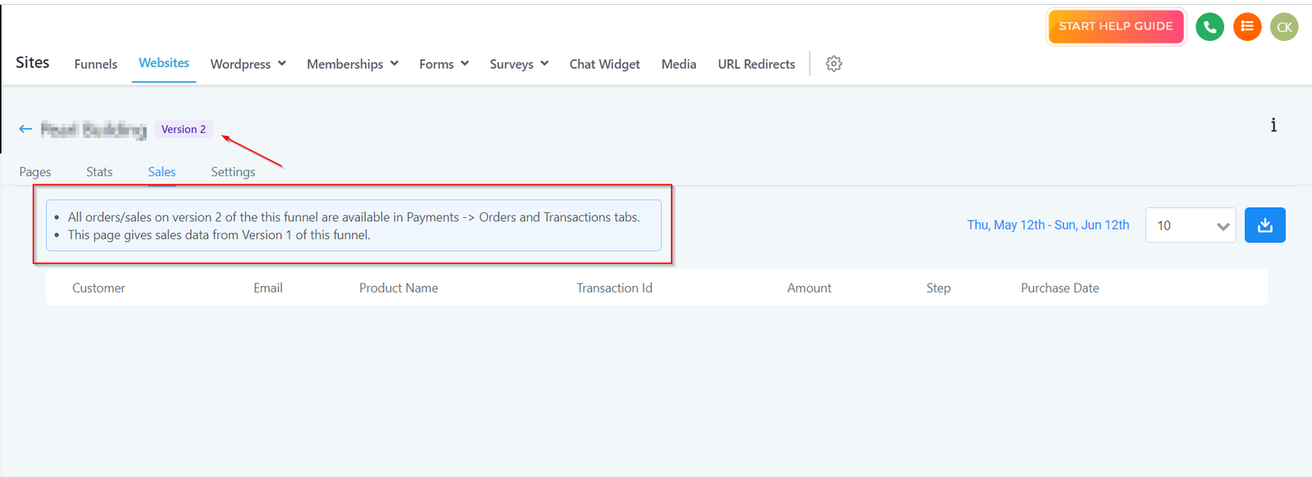Switch to the Stats tab
The height and width of the screenshot is (477, 1312).
pos(99,172)
